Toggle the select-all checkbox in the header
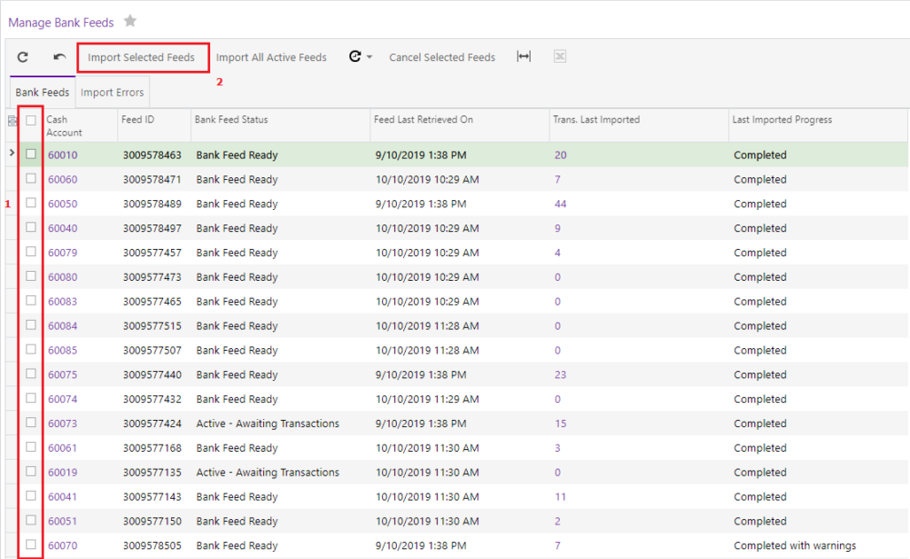910x559 pixels. coord(31,119)
